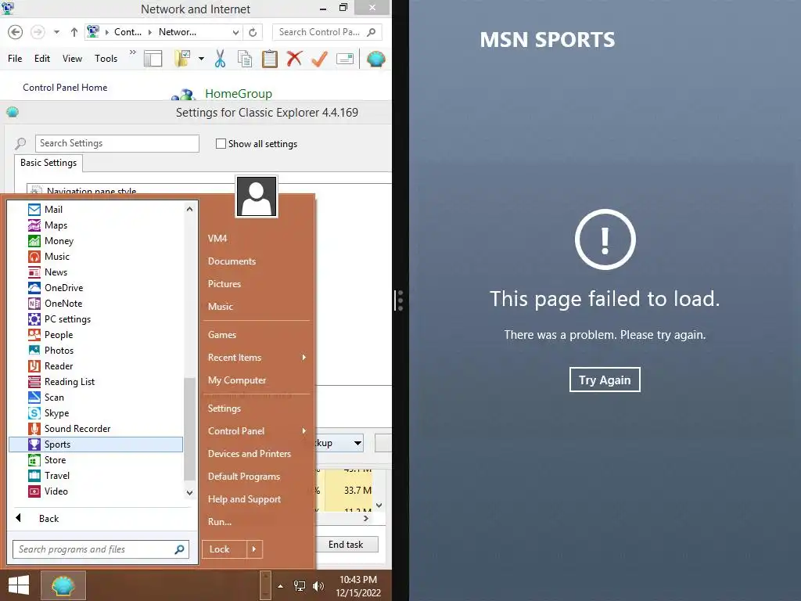The width and height of the screenshot is (801, 601).
Task: Open Documents from start menu
Action: click(232, 261)
